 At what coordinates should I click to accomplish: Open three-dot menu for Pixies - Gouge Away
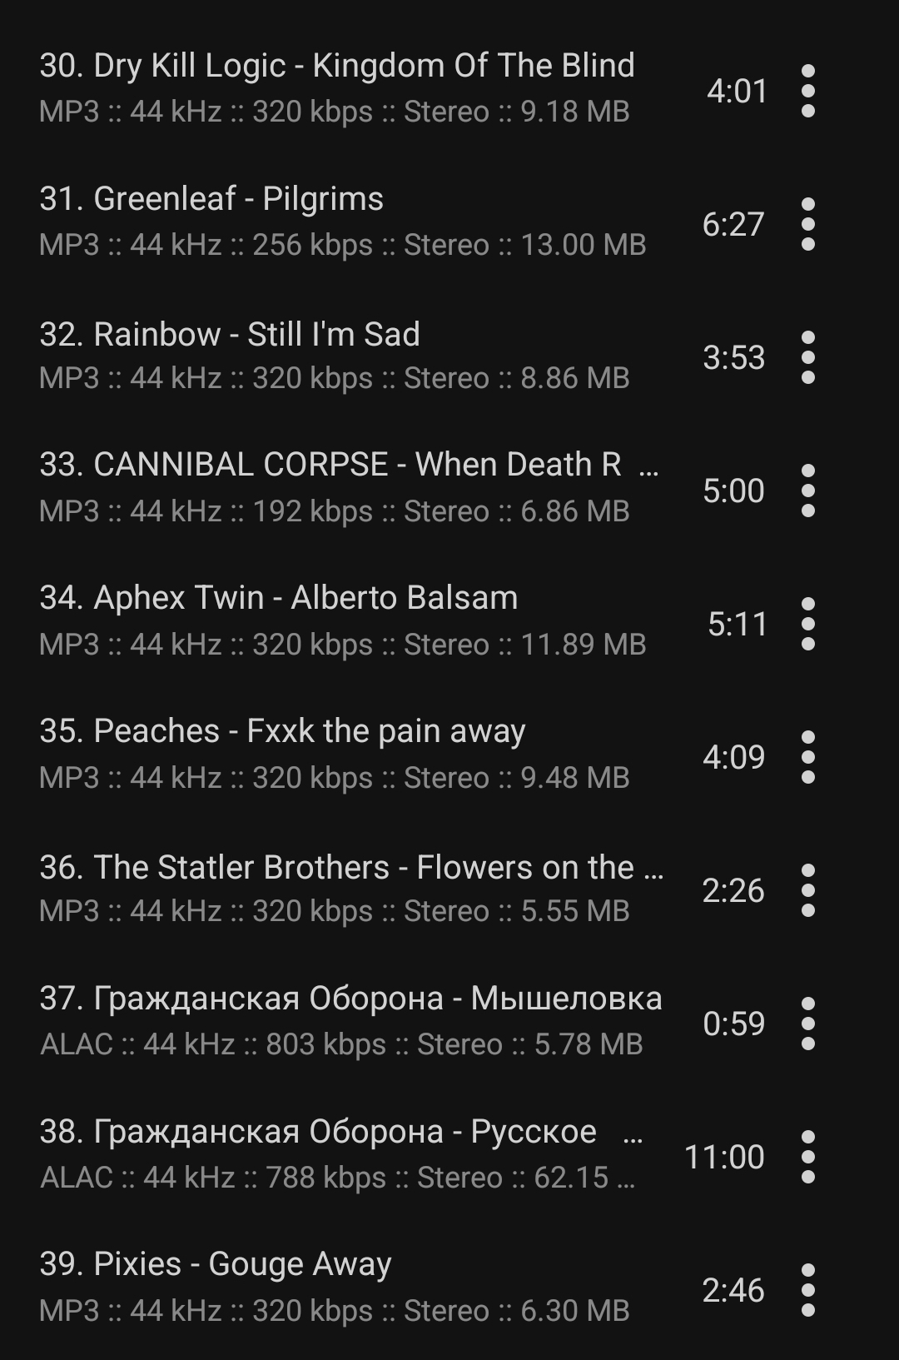[x=807, y=1289]
